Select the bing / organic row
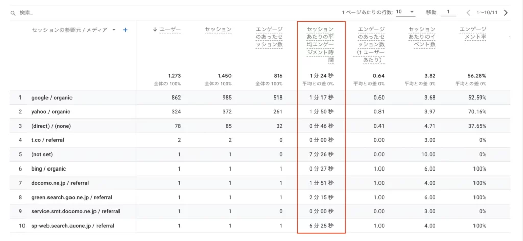523x241 pixels. [260, 169]
